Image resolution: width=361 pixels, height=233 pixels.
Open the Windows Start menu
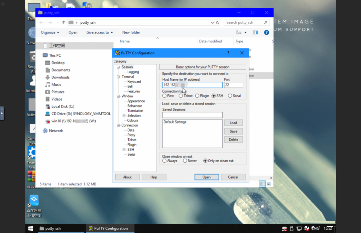31,228
